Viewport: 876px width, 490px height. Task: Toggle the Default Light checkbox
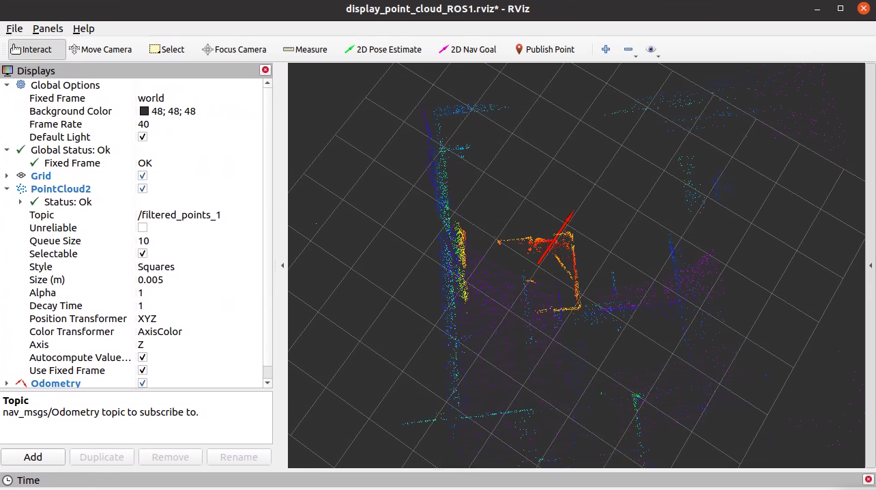coord(143,136)
